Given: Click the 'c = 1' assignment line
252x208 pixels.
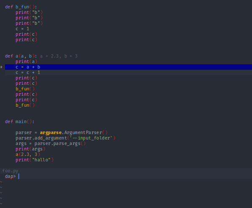Looking at the screenshot, I should (x=22, y=29).
